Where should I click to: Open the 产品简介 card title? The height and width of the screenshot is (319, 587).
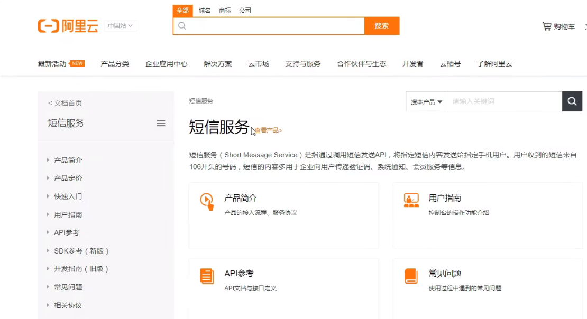coord(241,198)
